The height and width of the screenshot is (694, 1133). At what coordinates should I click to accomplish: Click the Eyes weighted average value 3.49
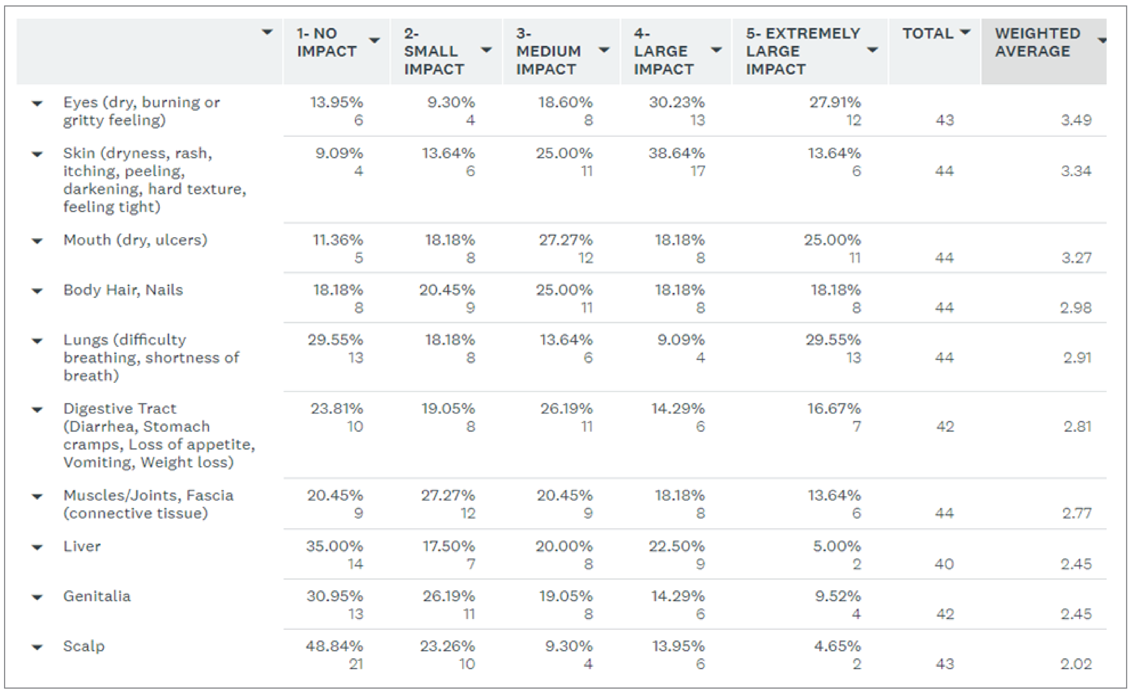(x=1076, y=121)
